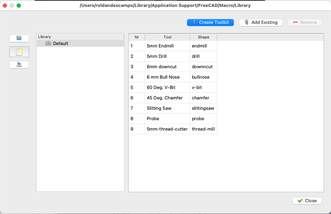331x214 pixels.
Task: Click the Remove toolbit button
Action: click(x=305, y=22)
